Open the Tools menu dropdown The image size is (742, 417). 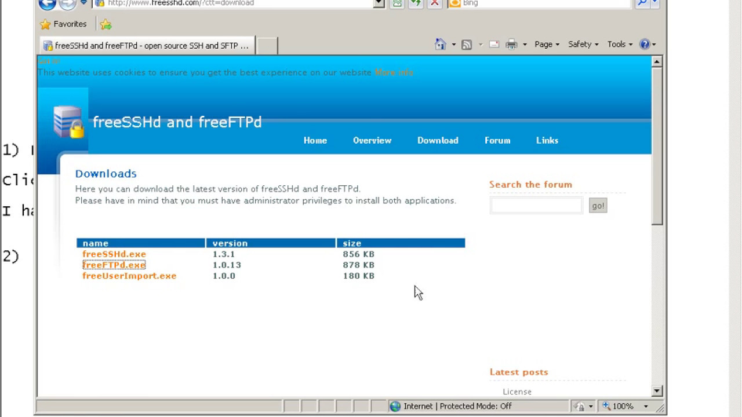click(x=620, y=45)
